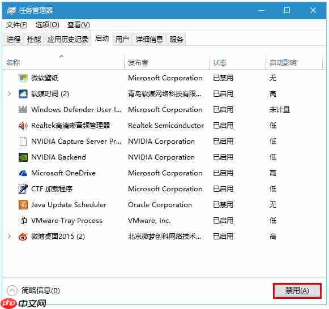Select the CTF 加载程序 entry name

click(52, 189)
